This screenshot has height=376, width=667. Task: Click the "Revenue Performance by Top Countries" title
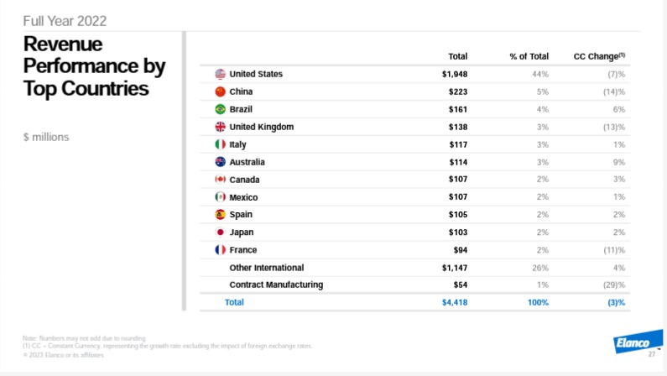94,65
